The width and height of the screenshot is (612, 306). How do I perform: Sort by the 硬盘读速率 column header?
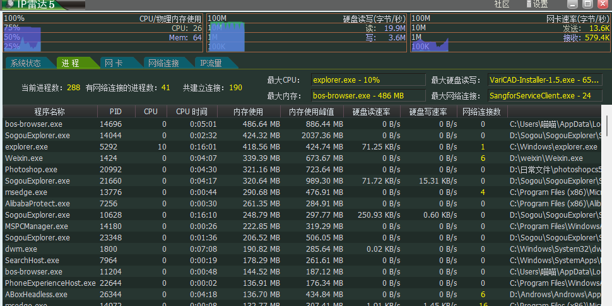click(371, 112)
